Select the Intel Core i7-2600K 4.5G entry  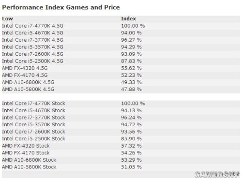32,54
